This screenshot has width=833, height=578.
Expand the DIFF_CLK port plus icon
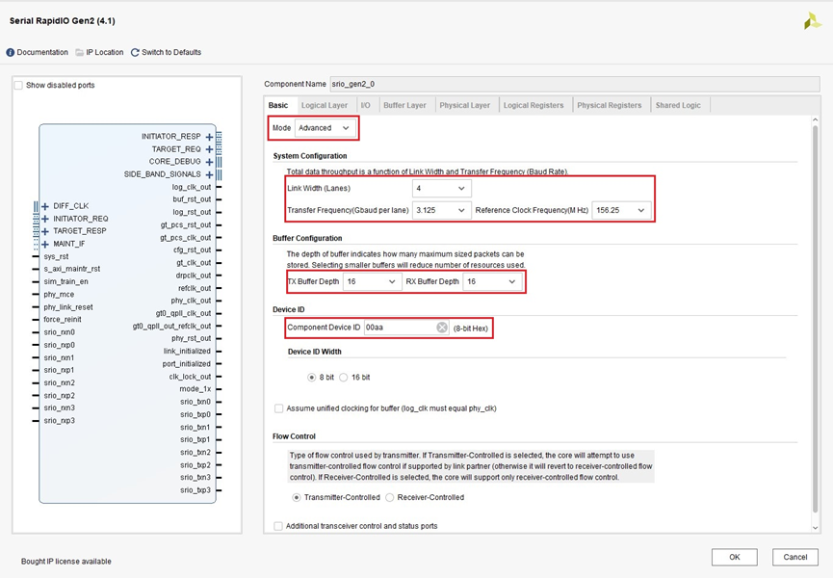45,206
